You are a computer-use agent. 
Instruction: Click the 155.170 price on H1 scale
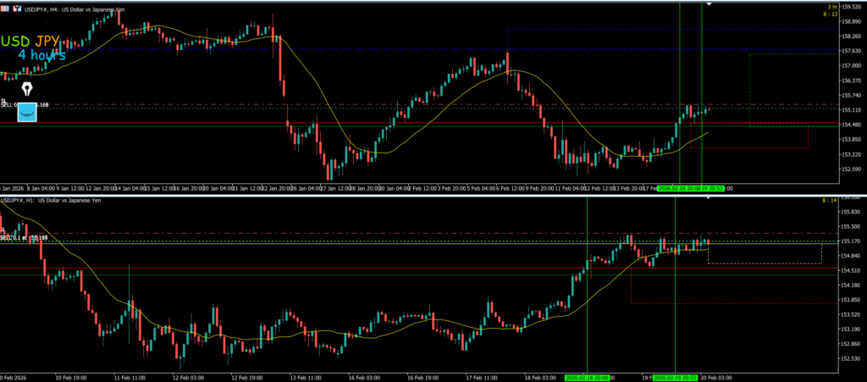tap(850, 241)
